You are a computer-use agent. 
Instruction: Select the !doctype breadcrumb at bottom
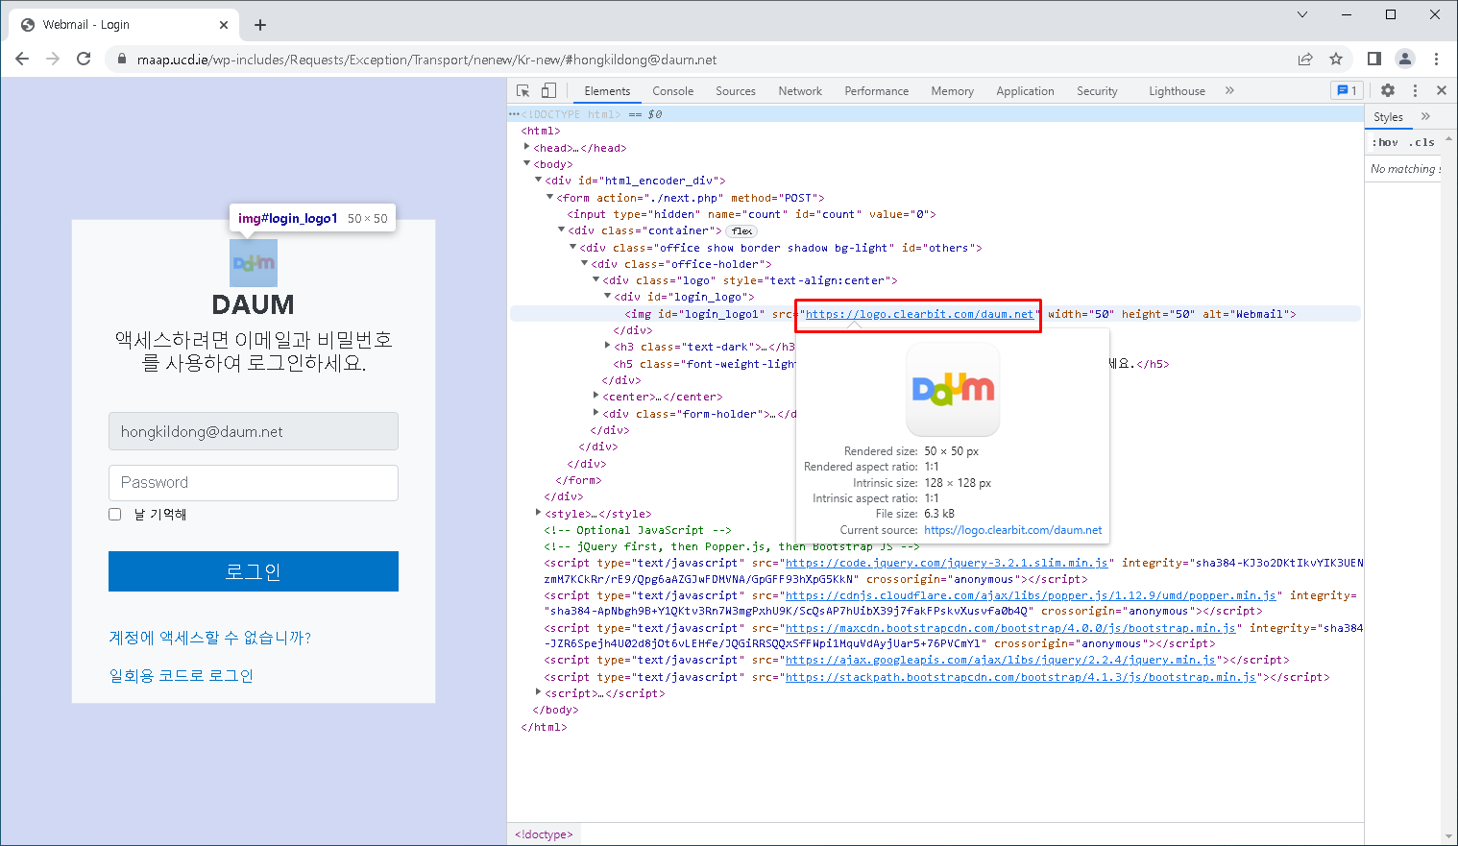pos(544,834)
